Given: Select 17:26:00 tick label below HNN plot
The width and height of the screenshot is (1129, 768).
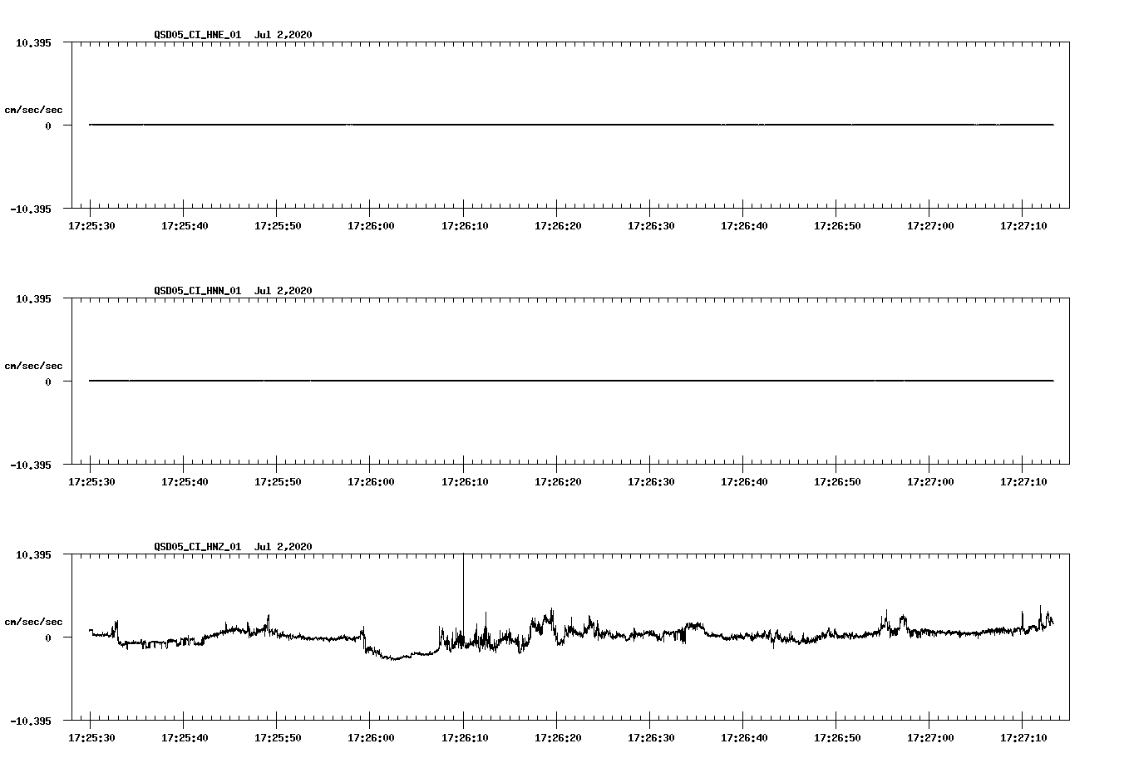Looking at the screenshot, I should pyautogui.click(x=371, y=481).
